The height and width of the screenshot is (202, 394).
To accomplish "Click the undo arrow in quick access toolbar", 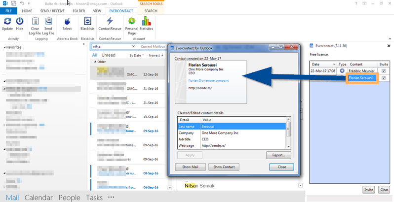I will [x=22, y=3].
